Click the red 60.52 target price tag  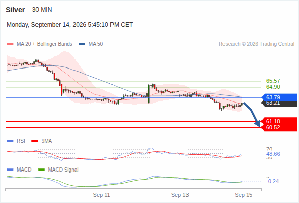(279, 127)
